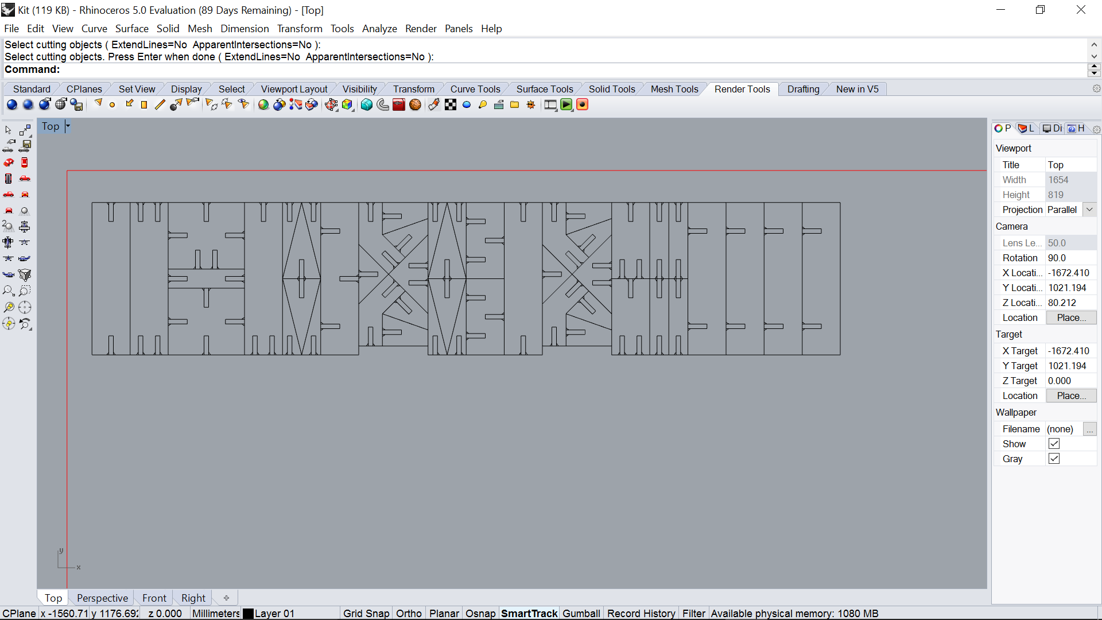This screenshot has height=620, width=1102.
Task: Open the Surface Tools tab
Action: point(545,88)
